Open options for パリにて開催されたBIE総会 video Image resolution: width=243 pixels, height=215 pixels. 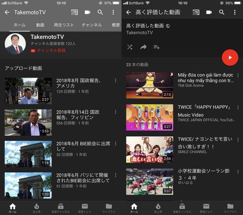coord(115,175)
